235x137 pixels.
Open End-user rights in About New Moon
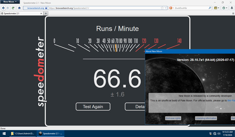click(173, 118)
